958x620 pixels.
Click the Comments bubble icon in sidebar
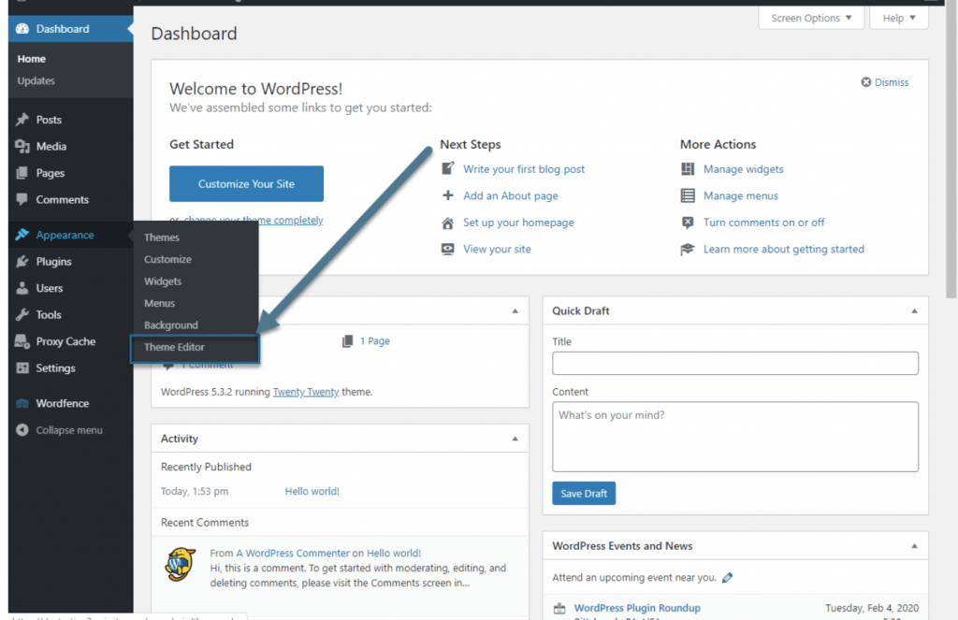coord(22,200)
